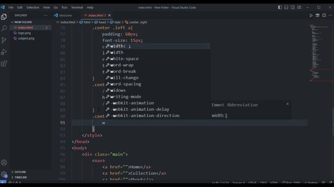Run the file with the play icon
Viewport: 334px width, 187px height.
(x=311, y=15)
